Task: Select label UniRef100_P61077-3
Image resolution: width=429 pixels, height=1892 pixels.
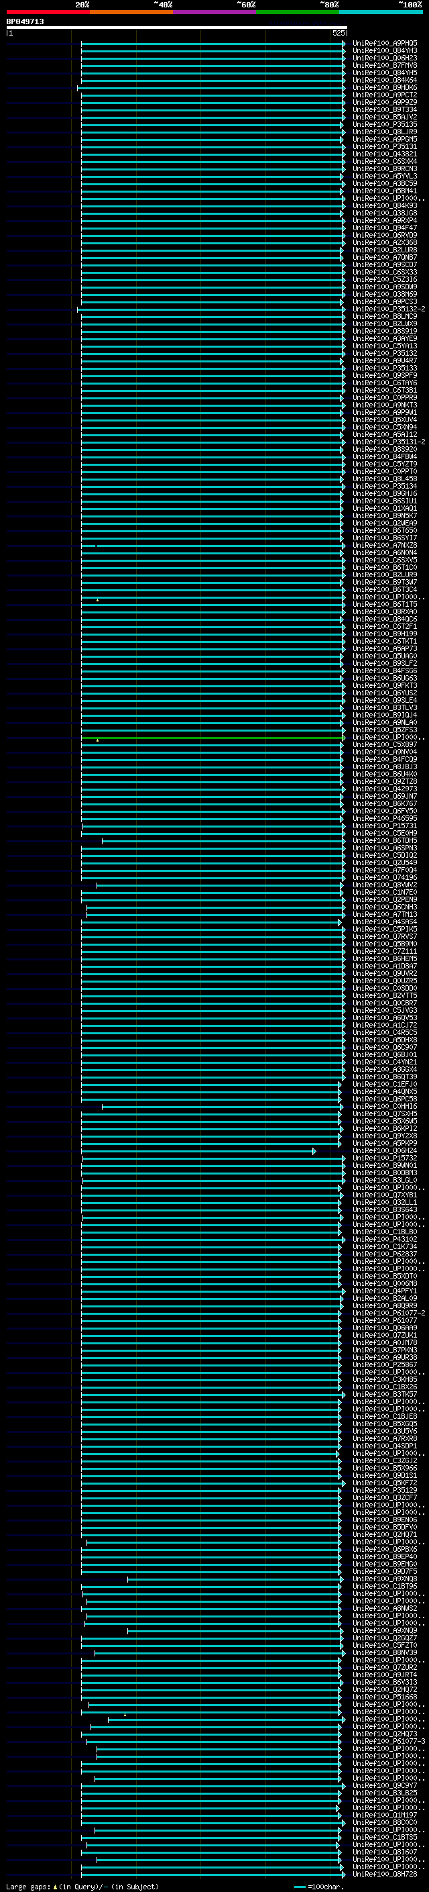Action: (x=389, y=1741)
